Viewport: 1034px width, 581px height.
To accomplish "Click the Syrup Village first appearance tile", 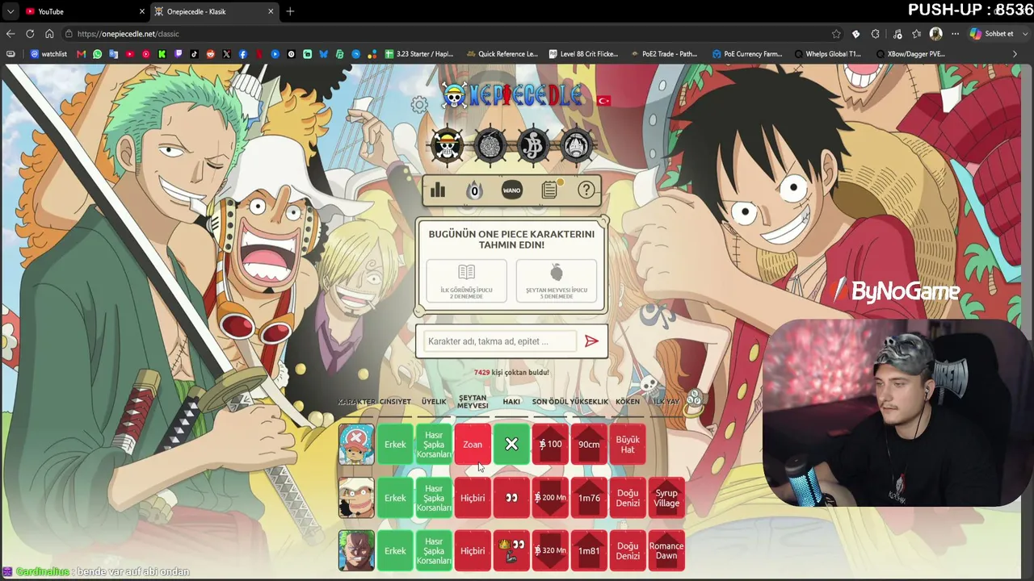I will 666,498.
